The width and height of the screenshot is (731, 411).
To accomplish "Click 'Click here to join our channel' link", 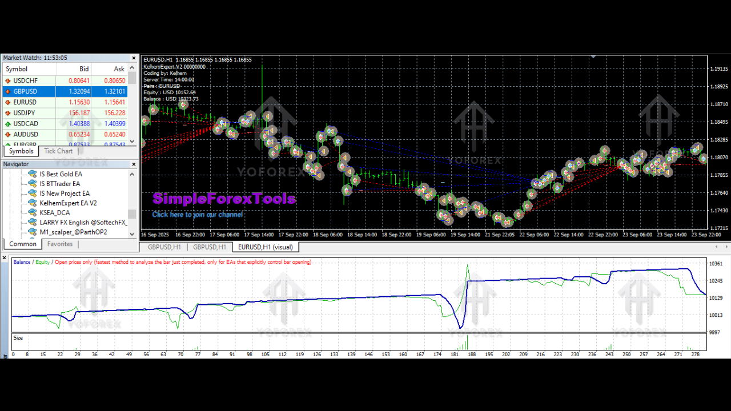I will 197,215.
